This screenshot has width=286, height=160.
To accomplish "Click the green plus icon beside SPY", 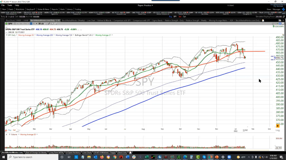I will (6, 24).
